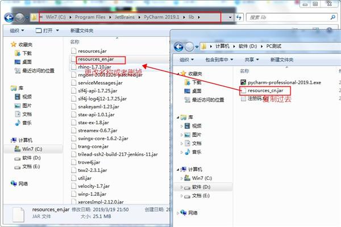Click 新建文件夹 in the lib window toolbar
341x227 pixels.
pos(82,31)
